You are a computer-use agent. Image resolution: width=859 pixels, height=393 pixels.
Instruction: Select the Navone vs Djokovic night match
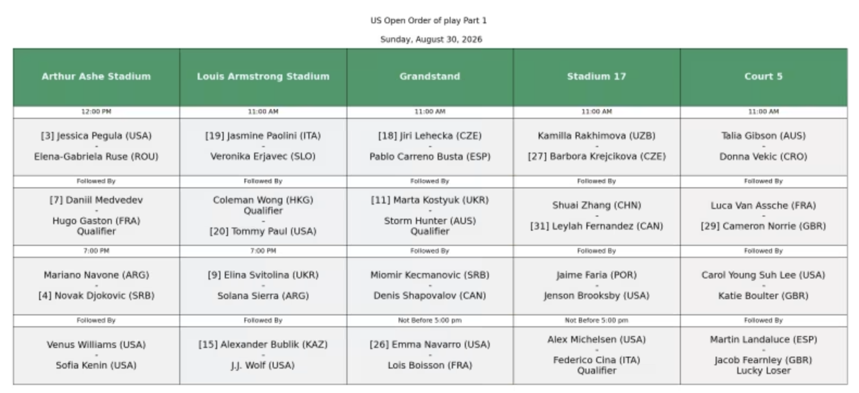tap(96, 286)
